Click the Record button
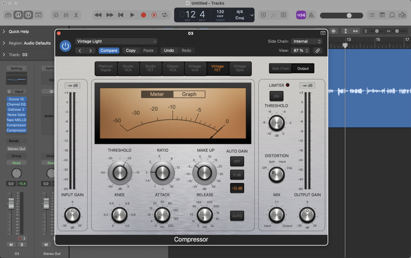This screenshot has height=258, width=411. pos(144,15)
